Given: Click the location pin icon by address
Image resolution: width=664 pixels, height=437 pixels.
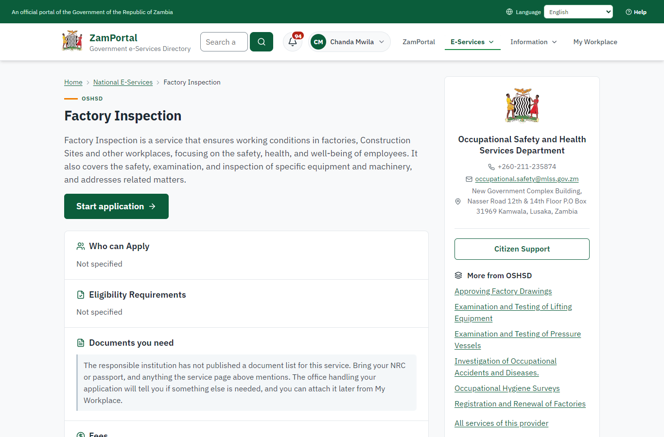Looking at the screenshot, I should (x=458, y=202).
